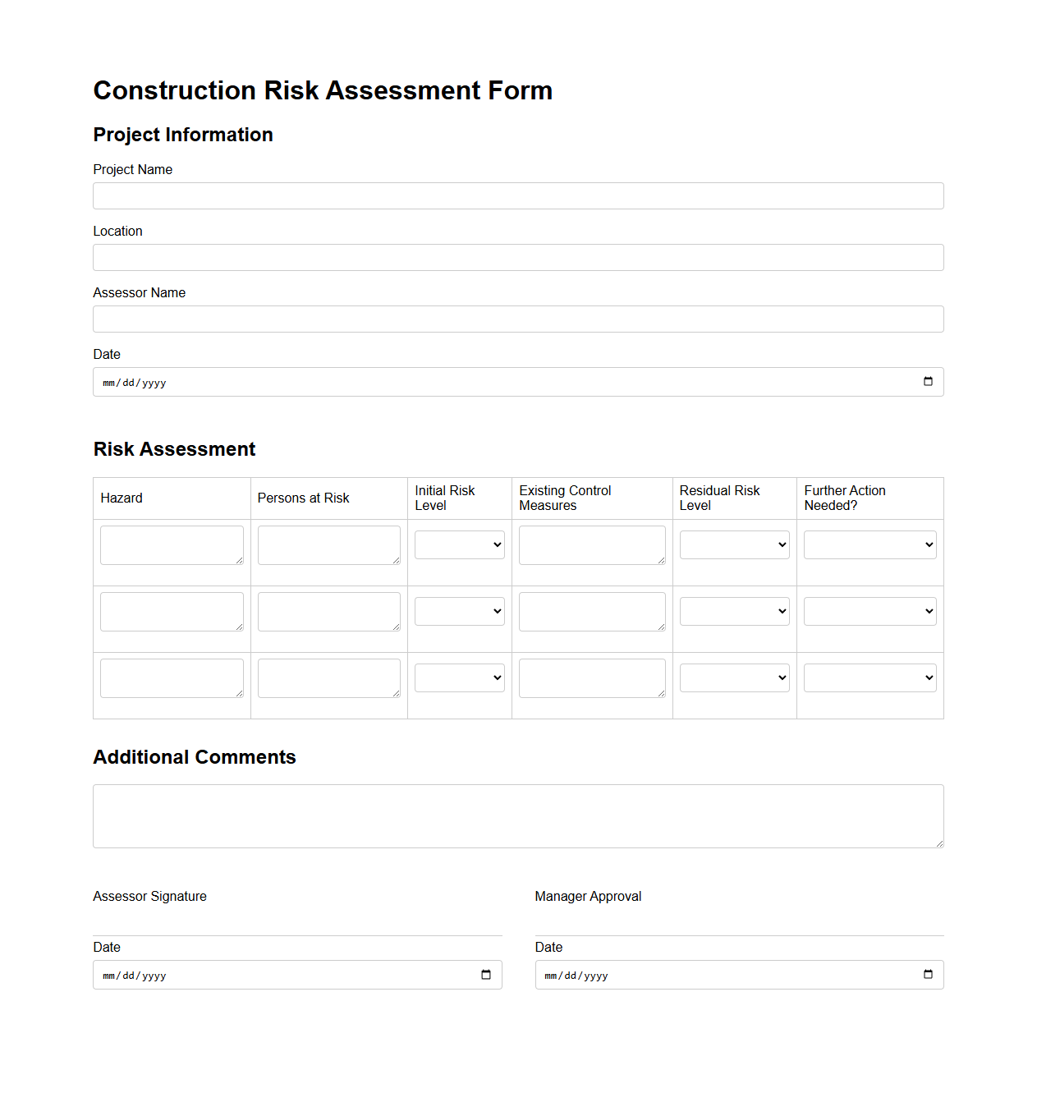Open the Further Action Needed dropdown in row three

pyautogui.click(x=869, y=677)
